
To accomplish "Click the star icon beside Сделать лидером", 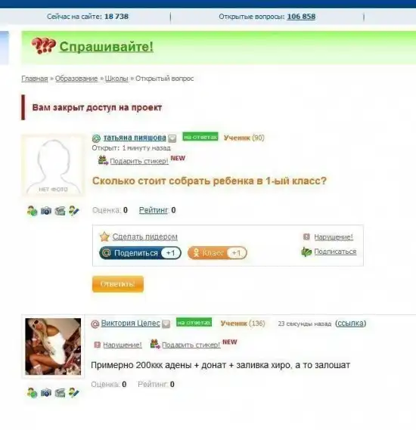I will point(104,237).
